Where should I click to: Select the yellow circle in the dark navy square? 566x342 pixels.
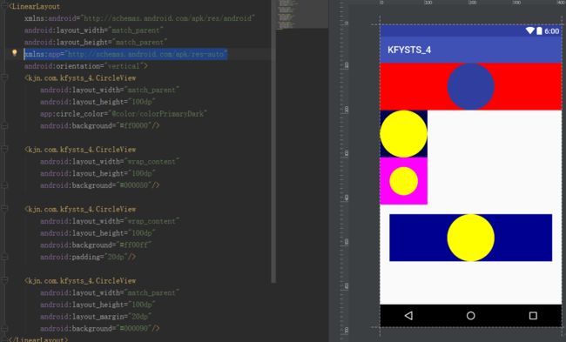[403, 134]
